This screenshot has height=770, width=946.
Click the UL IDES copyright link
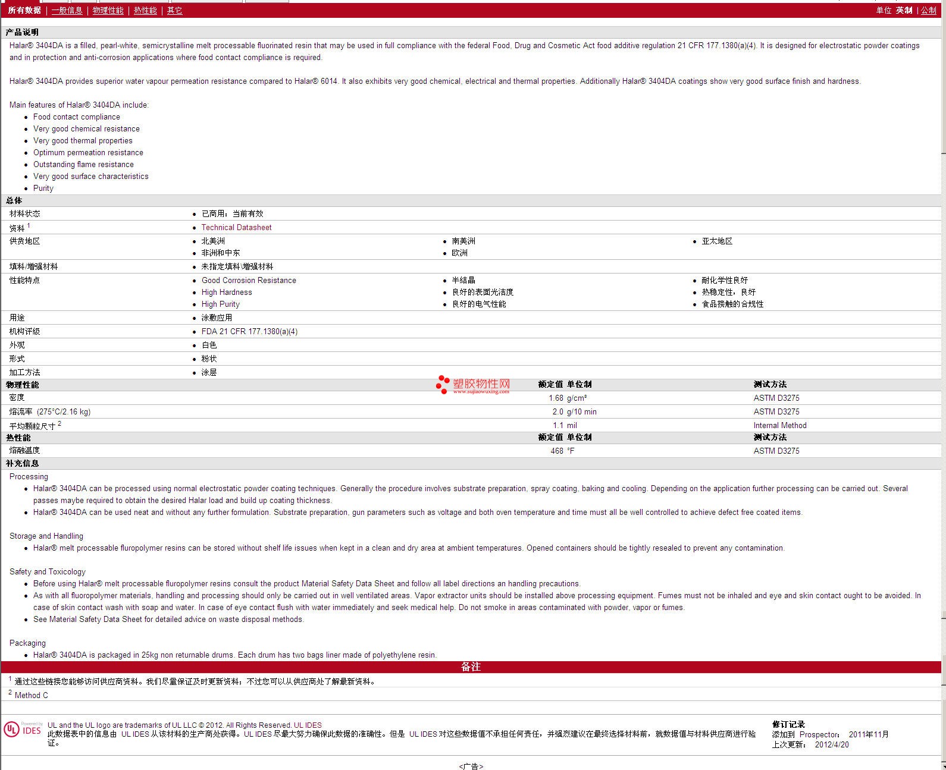tap(308, 725)
